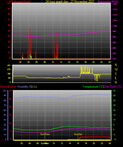Click hour 18 under the bottom humidity chart
The width and height of the screenshot is (123, 147).
86,143
